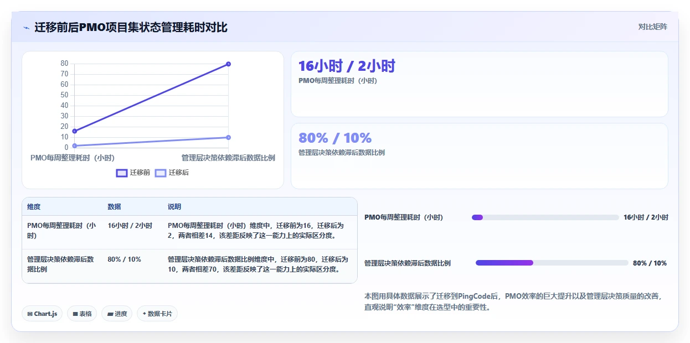Click the 80% / 10% card heading
The image size is (690, 343).
point(335,138)
